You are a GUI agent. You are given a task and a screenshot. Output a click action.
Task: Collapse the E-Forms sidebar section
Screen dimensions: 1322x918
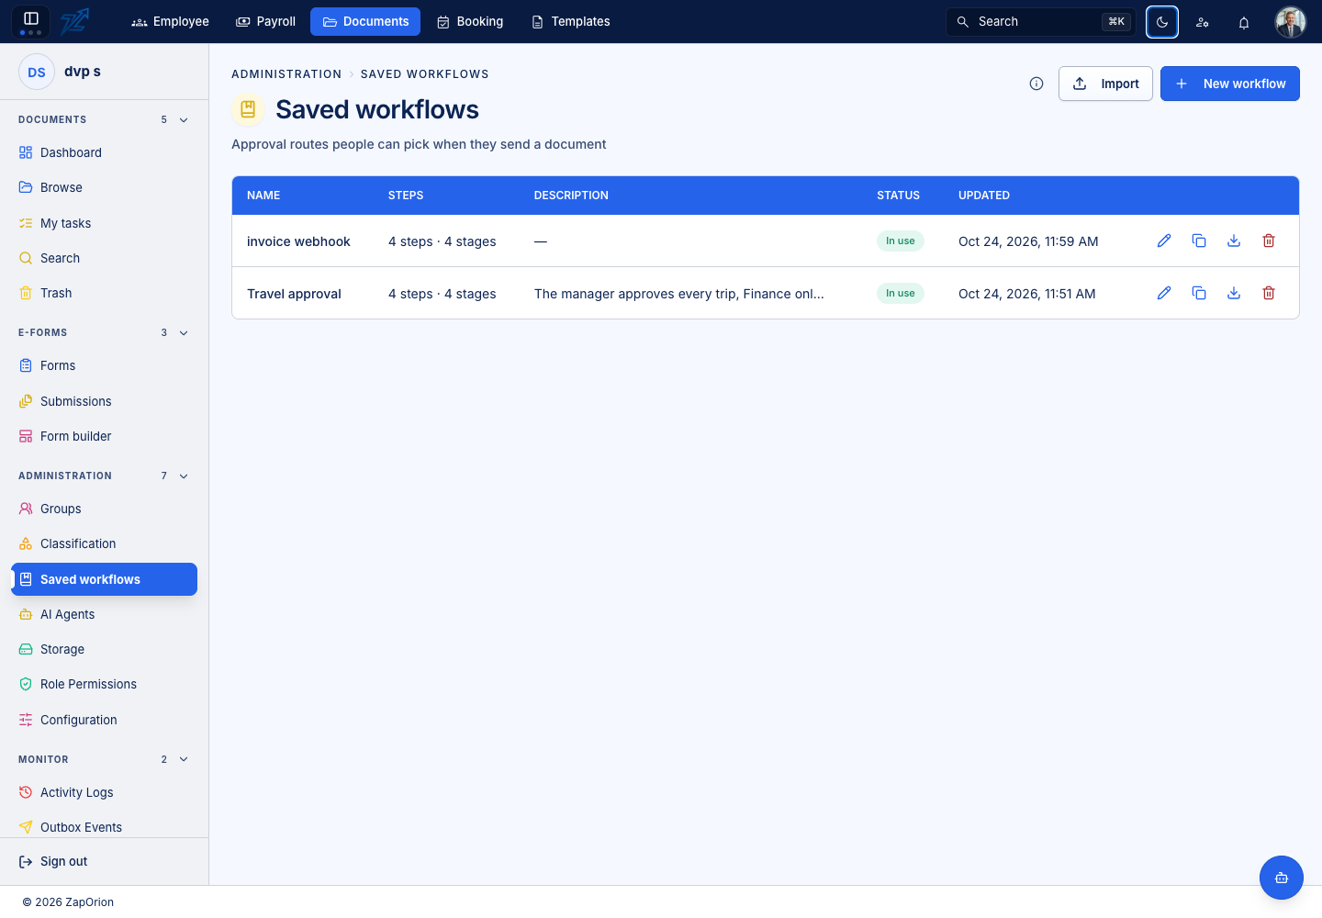[184, 333]
